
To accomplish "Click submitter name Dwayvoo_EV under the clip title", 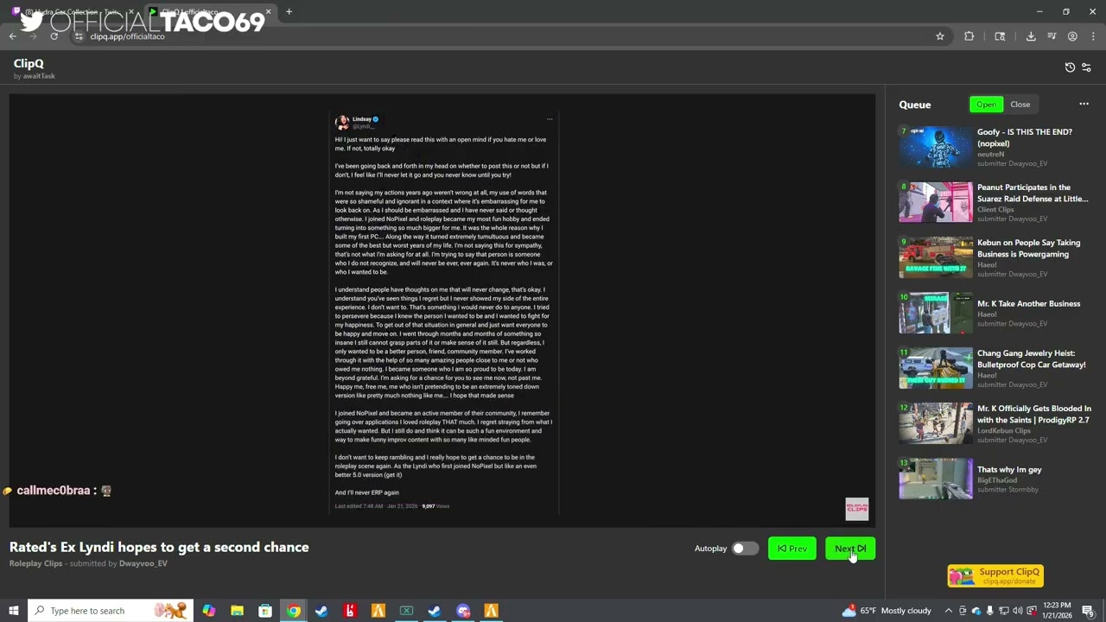I will 143,563.
